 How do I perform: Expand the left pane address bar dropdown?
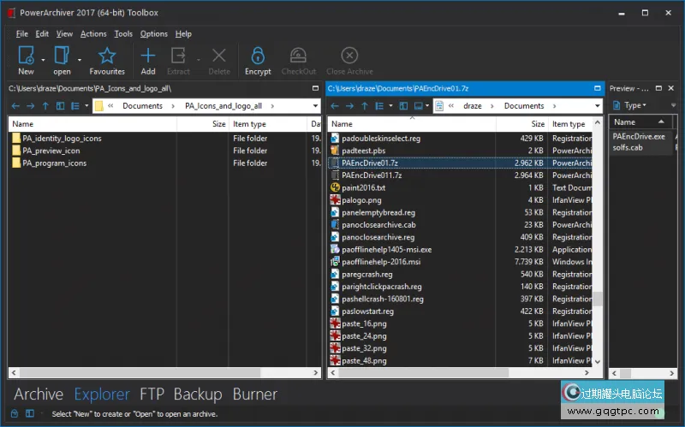click(314, 106)
